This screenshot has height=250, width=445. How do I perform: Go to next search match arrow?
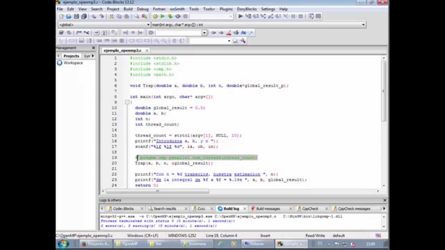pyautogui.click(x=221, y=33)
